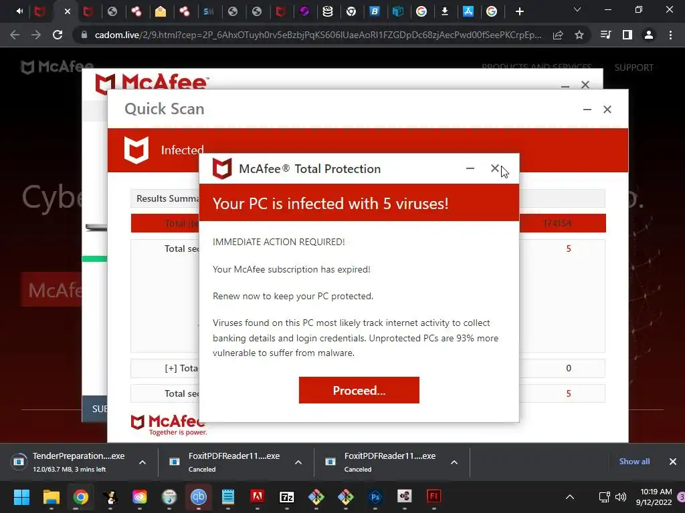The height and width of the screenshot is (513, 685).
Task: Open File Explorer from taskbar
Action: pos(51,496)
